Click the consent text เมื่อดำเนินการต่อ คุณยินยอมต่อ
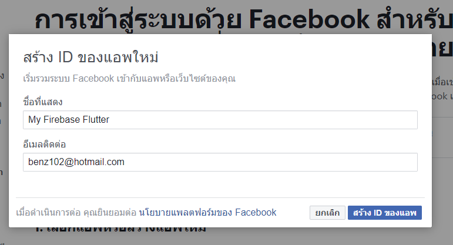 coord(76,212)
